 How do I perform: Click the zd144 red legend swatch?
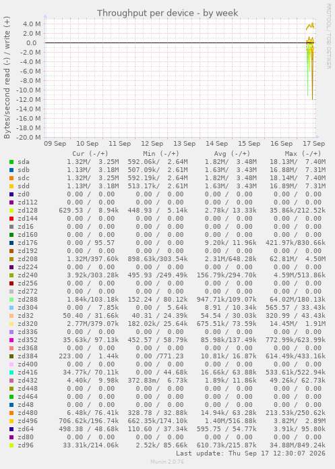tap(11, 219)
